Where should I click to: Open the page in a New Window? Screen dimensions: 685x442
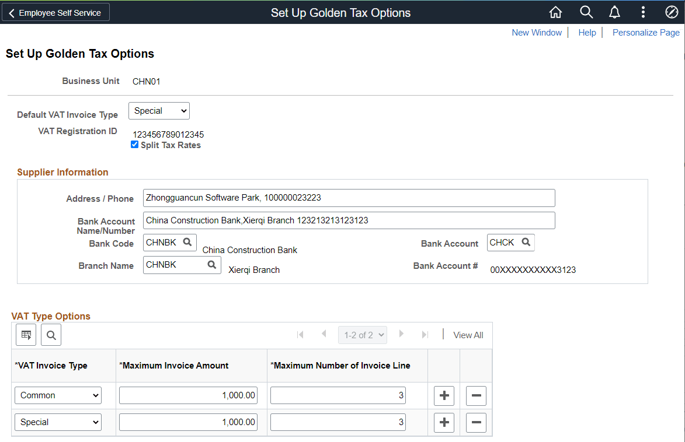point(536,32)
